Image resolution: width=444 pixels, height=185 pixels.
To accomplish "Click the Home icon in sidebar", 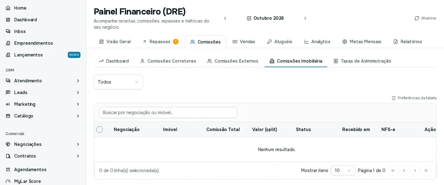I will coord(8,8).
